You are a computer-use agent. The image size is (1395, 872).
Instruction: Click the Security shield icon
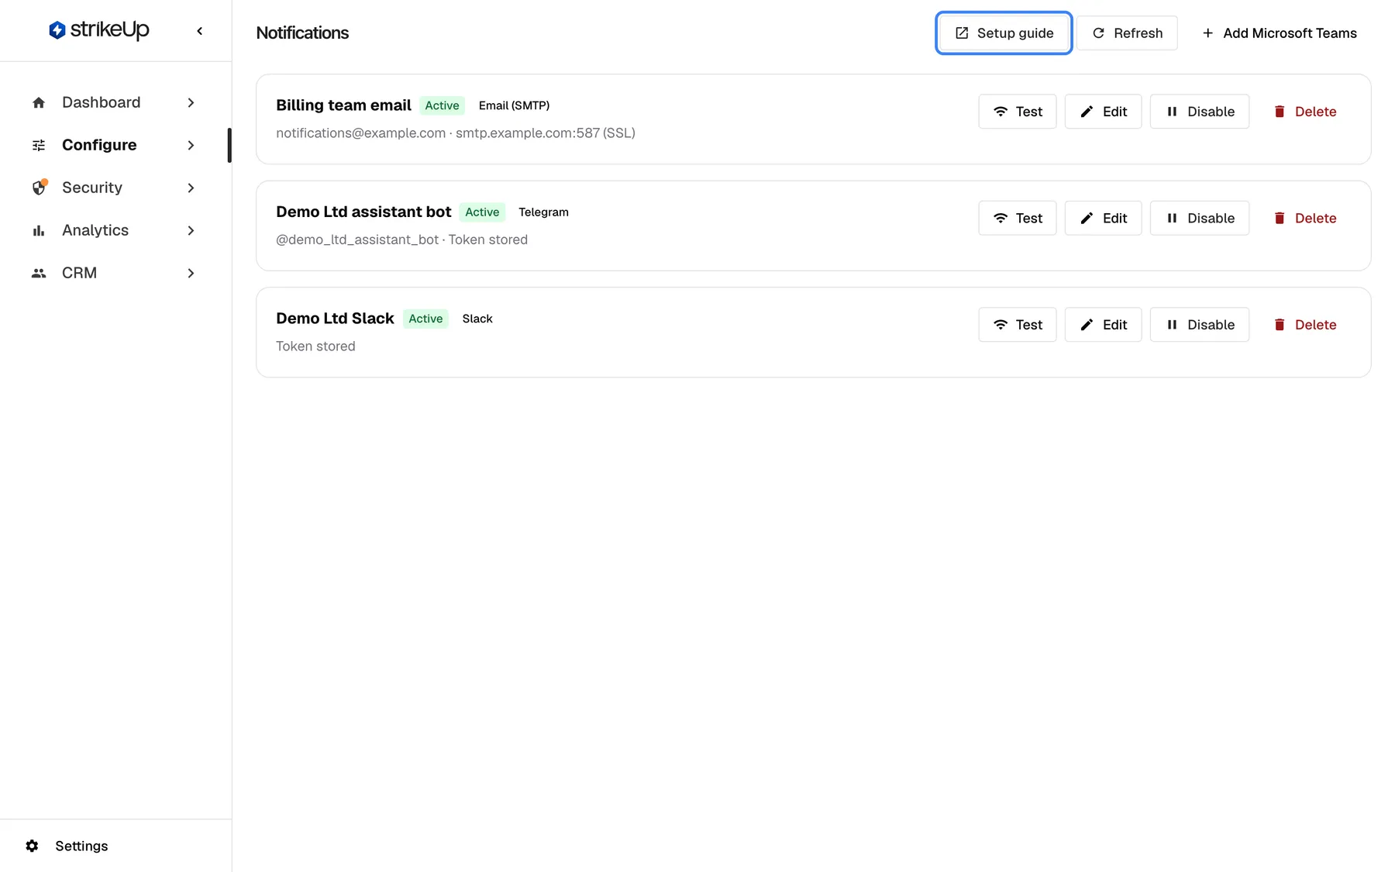39,188
